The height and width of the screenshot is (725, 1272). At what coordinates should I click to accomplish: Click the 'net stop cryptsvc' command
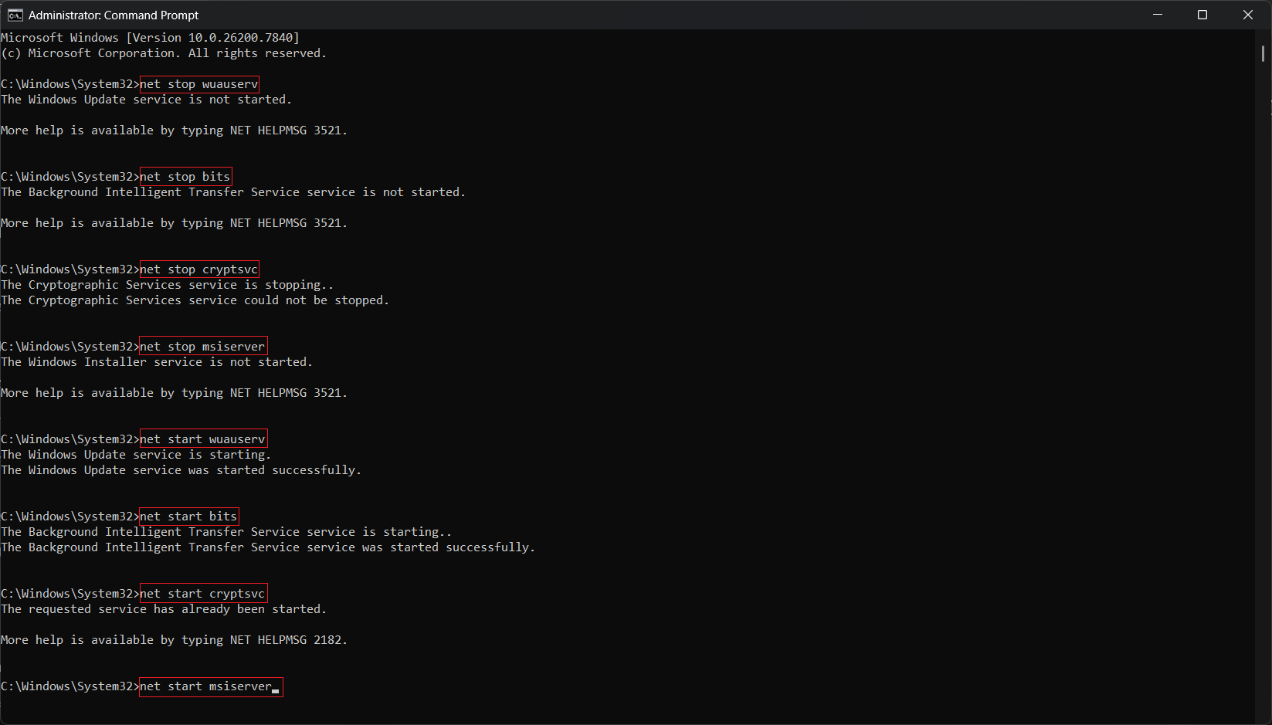tap(199, 269)
